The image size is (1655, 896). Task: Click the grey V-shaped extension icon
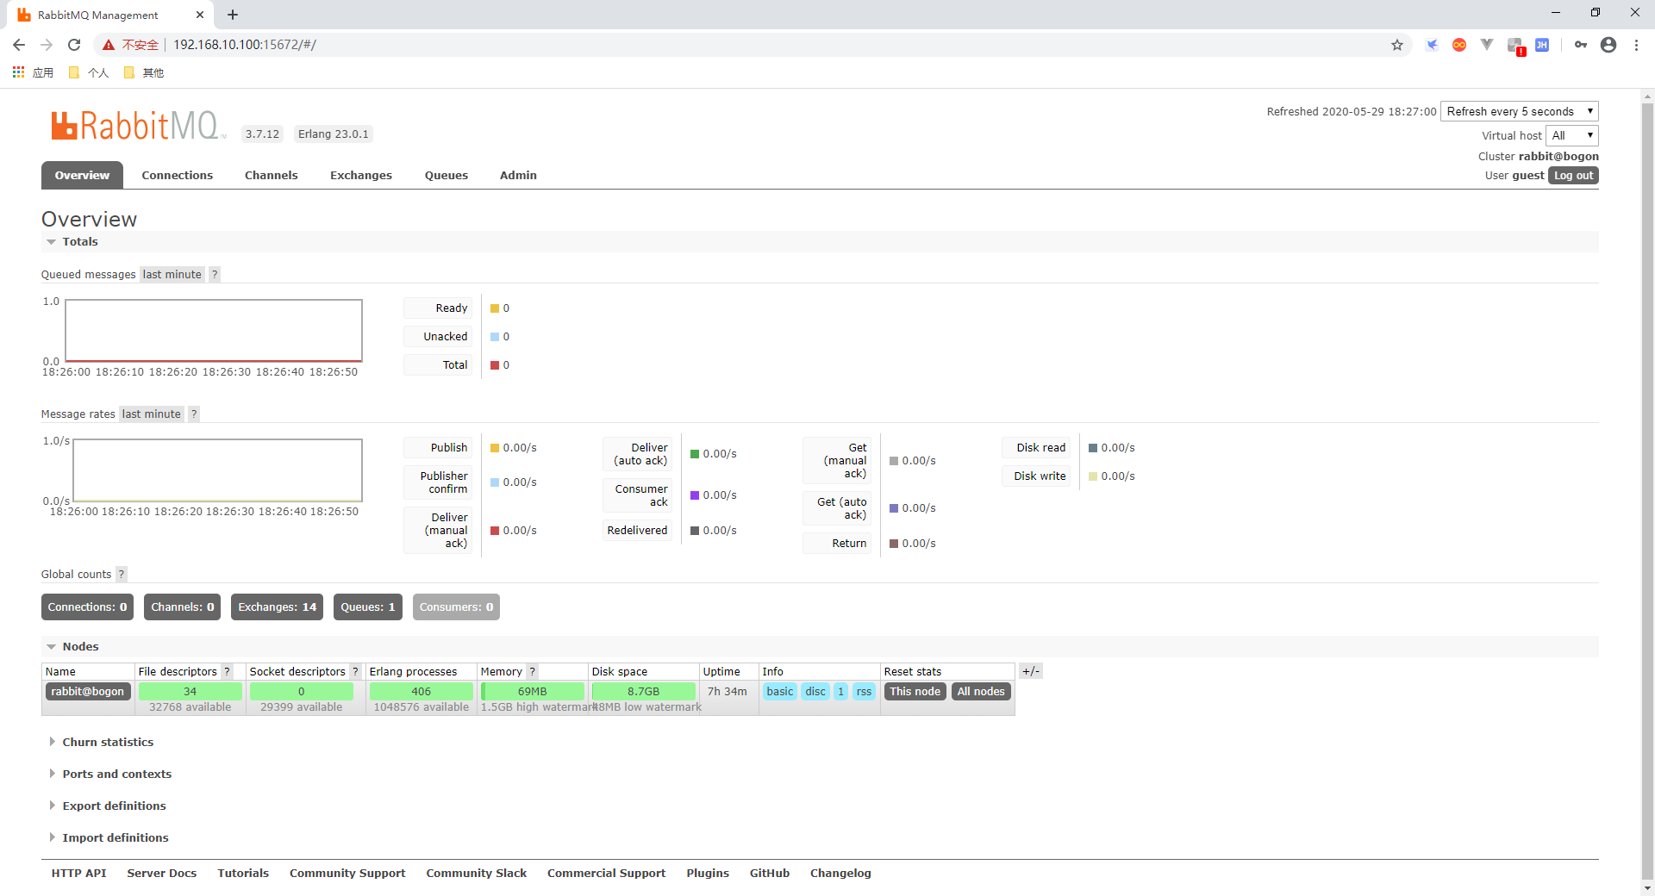[x=1487, y=45]
